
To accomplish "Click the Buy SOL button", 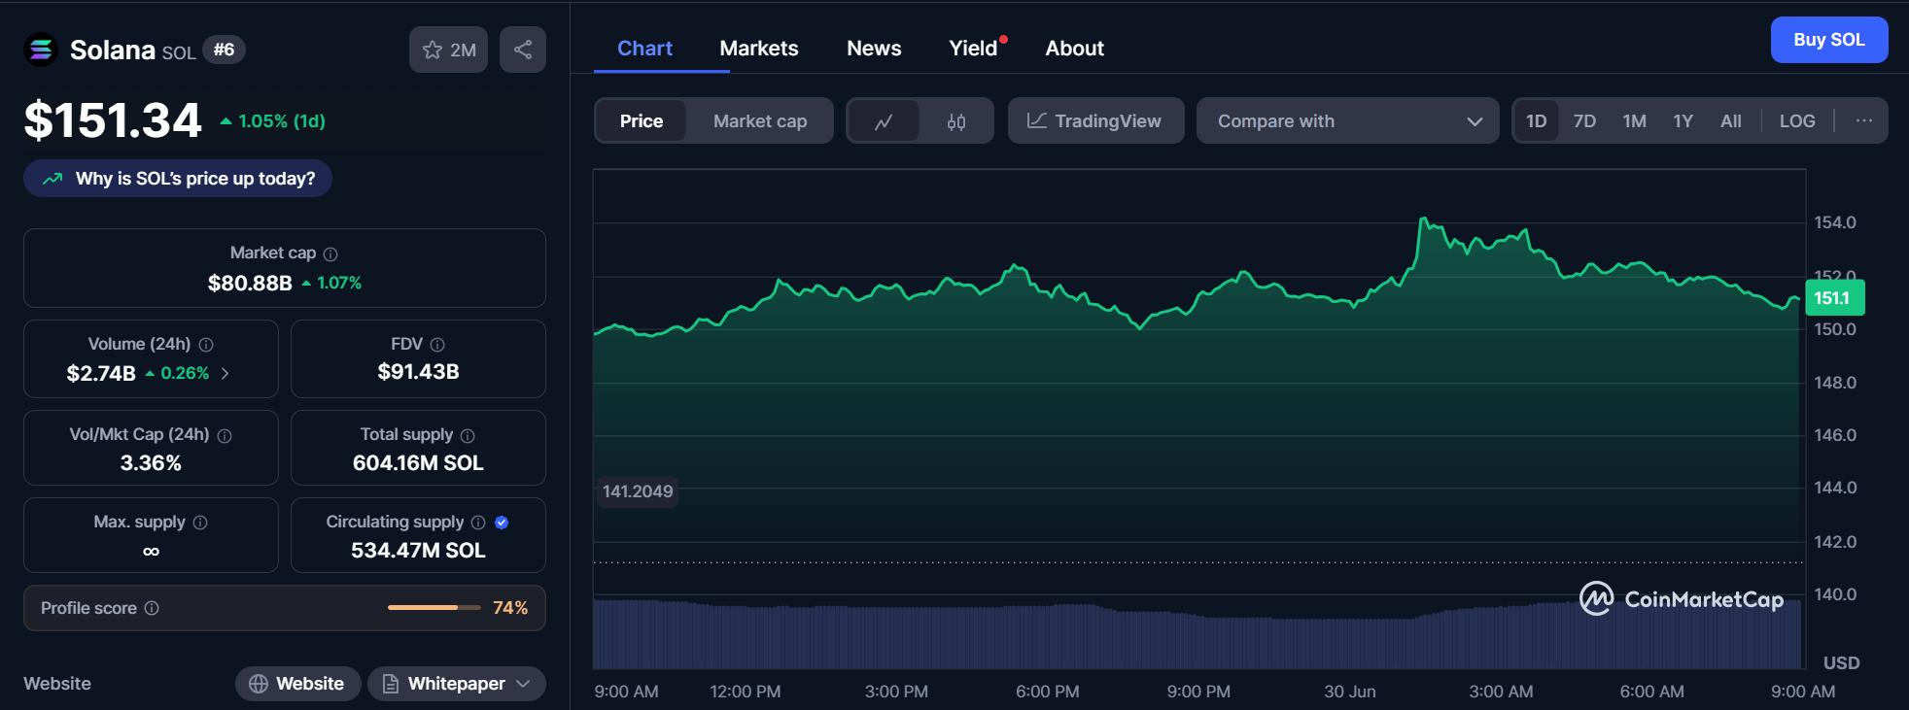I will 1829,40.
